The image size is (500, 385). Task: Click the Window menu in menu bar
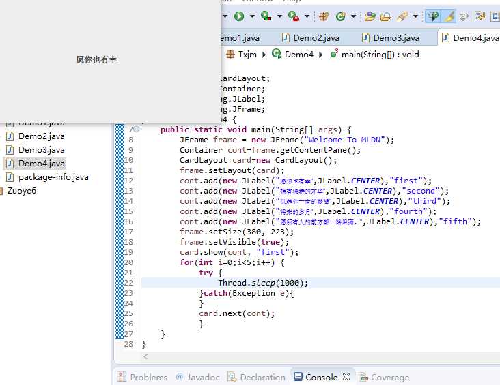(257, 1)
